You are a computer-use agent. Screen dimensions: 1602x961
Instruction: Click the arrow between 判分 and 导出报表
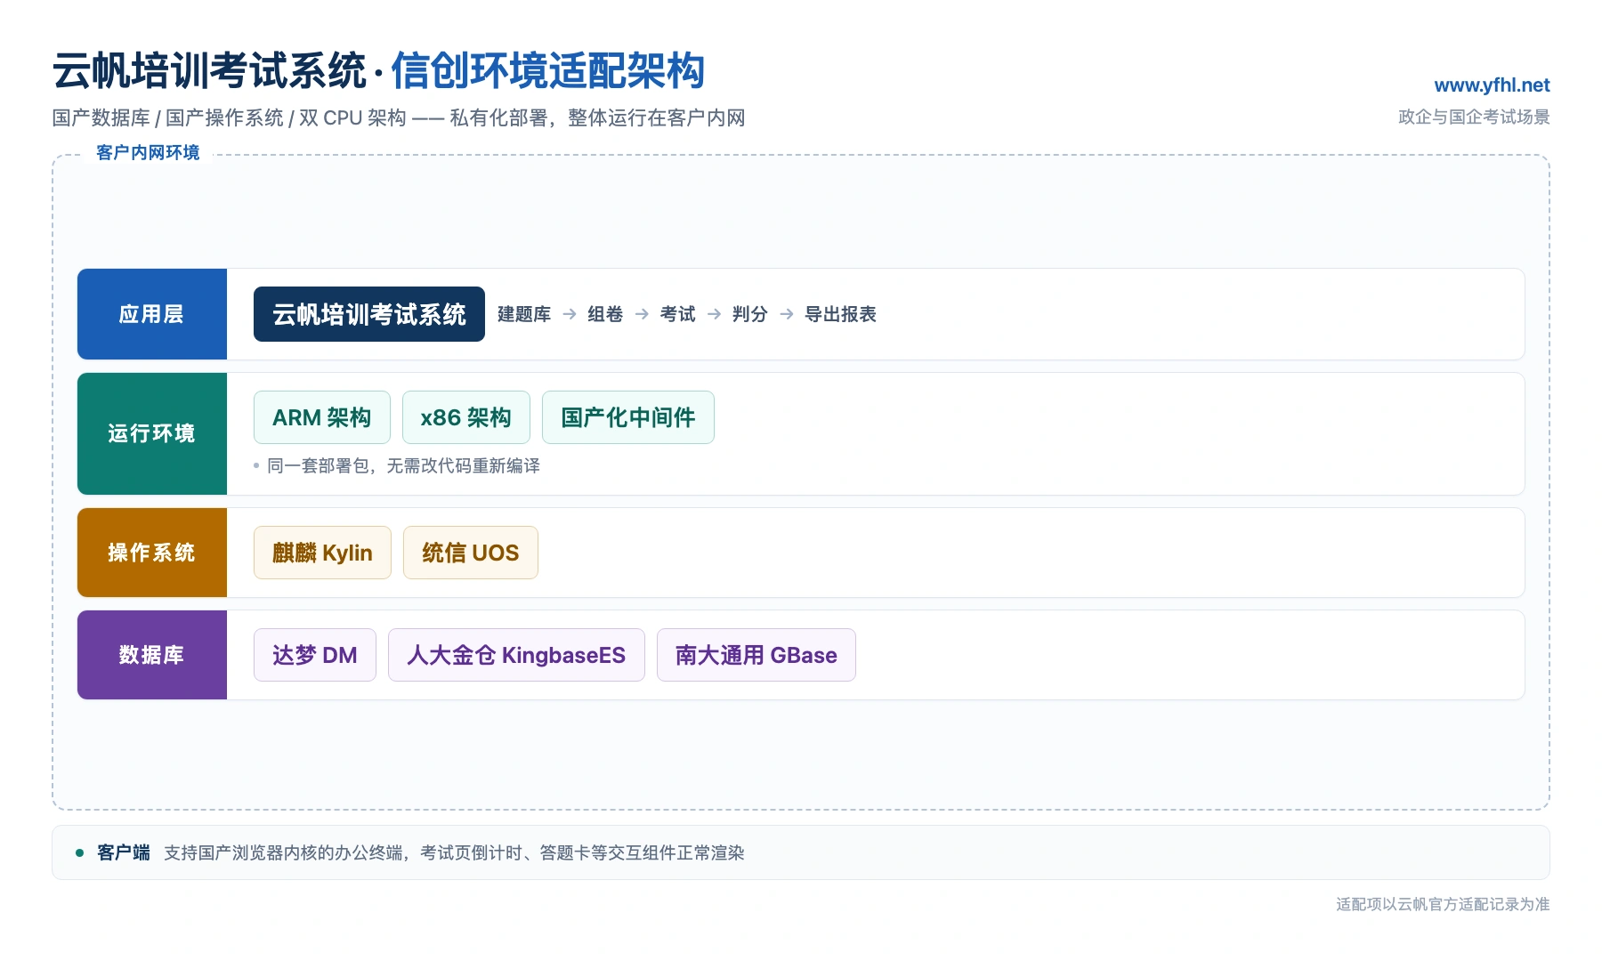[x=787, y=314]
